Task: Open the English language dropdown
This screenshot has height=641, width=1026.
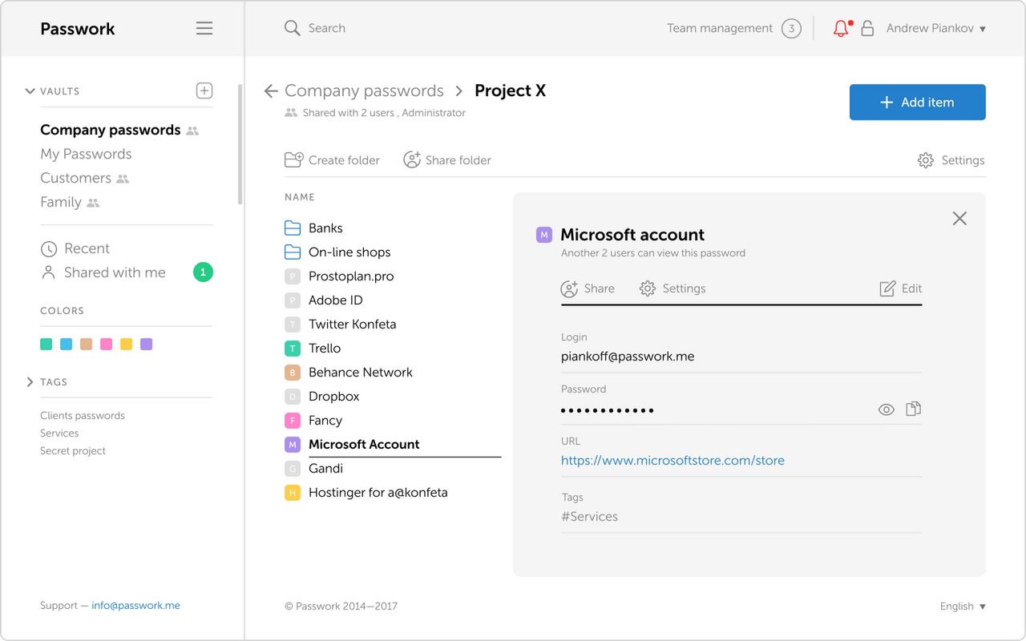Action: 963,607
